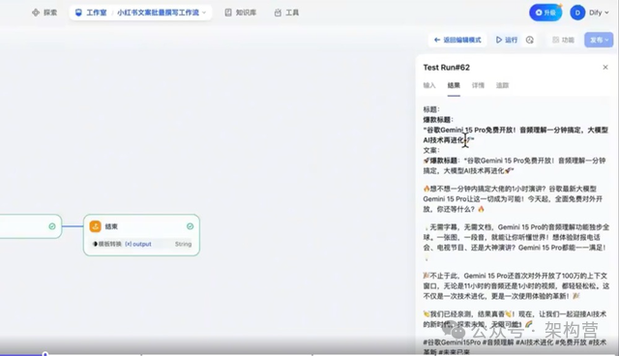The height and width of the screenshot is (356, 619).
Task: Open the 知识库 knowledge base
Action: (241, 13)
